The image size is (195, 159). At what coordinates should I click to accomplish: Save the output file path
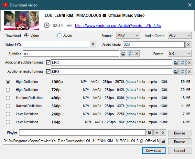tap(164, 142)
